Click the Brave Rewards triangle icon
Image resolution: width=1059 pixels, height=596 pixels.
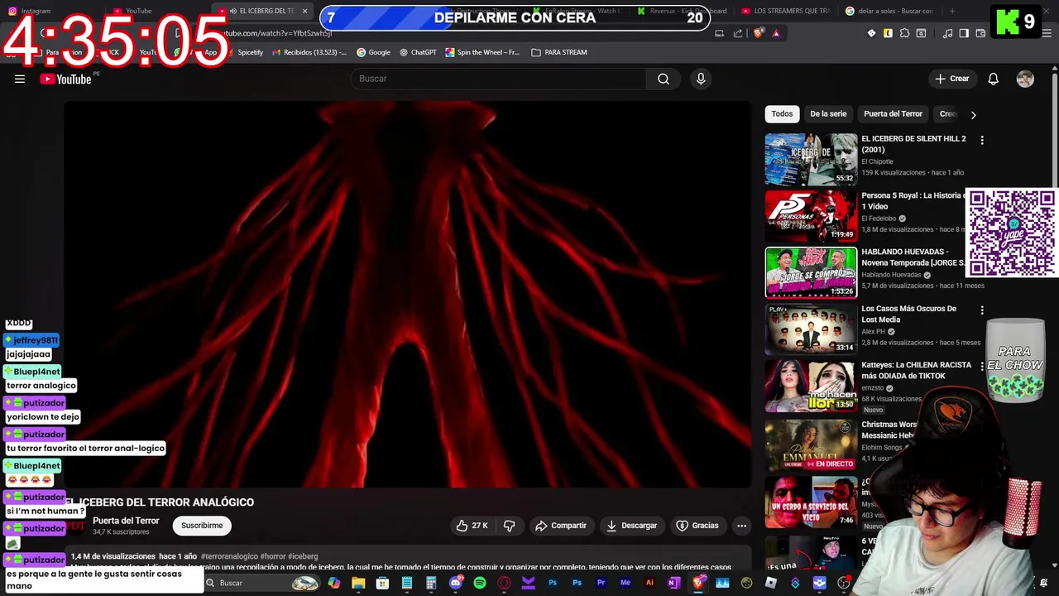[776, 33]
